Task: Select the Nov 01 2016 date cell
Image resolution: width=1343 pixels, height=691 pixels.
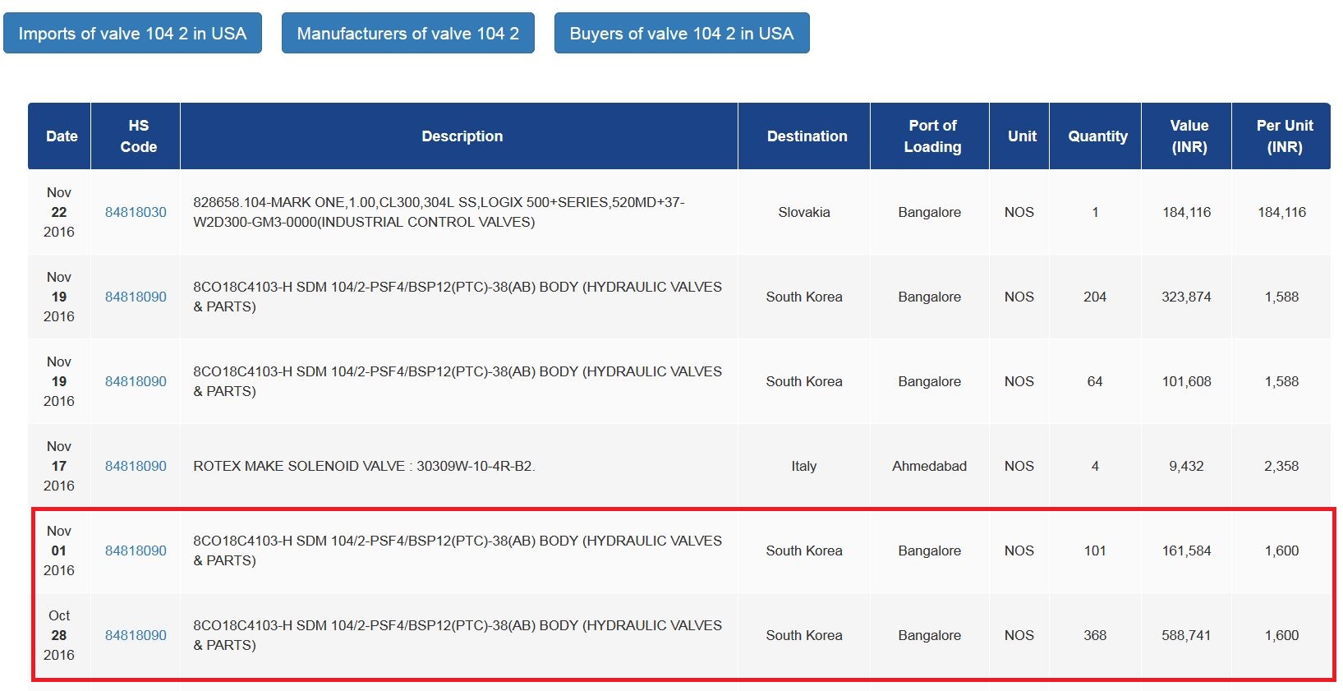Action: pyautogui.click(x=59, y=550)
